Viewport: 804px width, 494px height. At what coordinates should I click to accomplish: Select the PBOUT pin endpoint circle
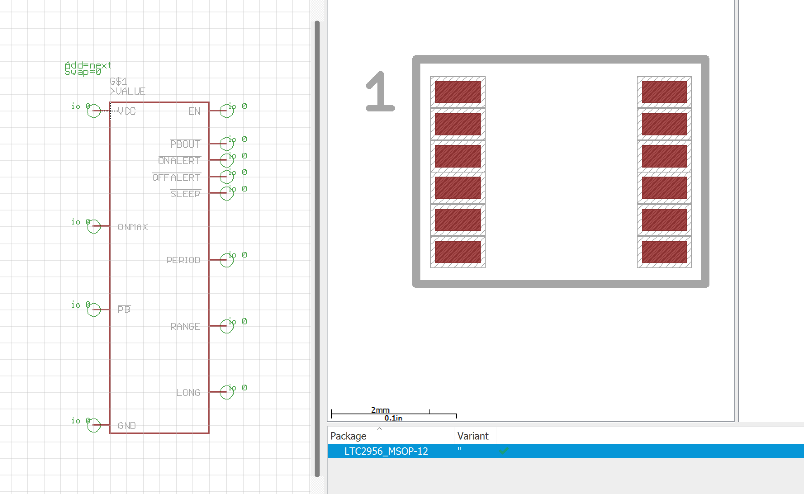(226, 144)
